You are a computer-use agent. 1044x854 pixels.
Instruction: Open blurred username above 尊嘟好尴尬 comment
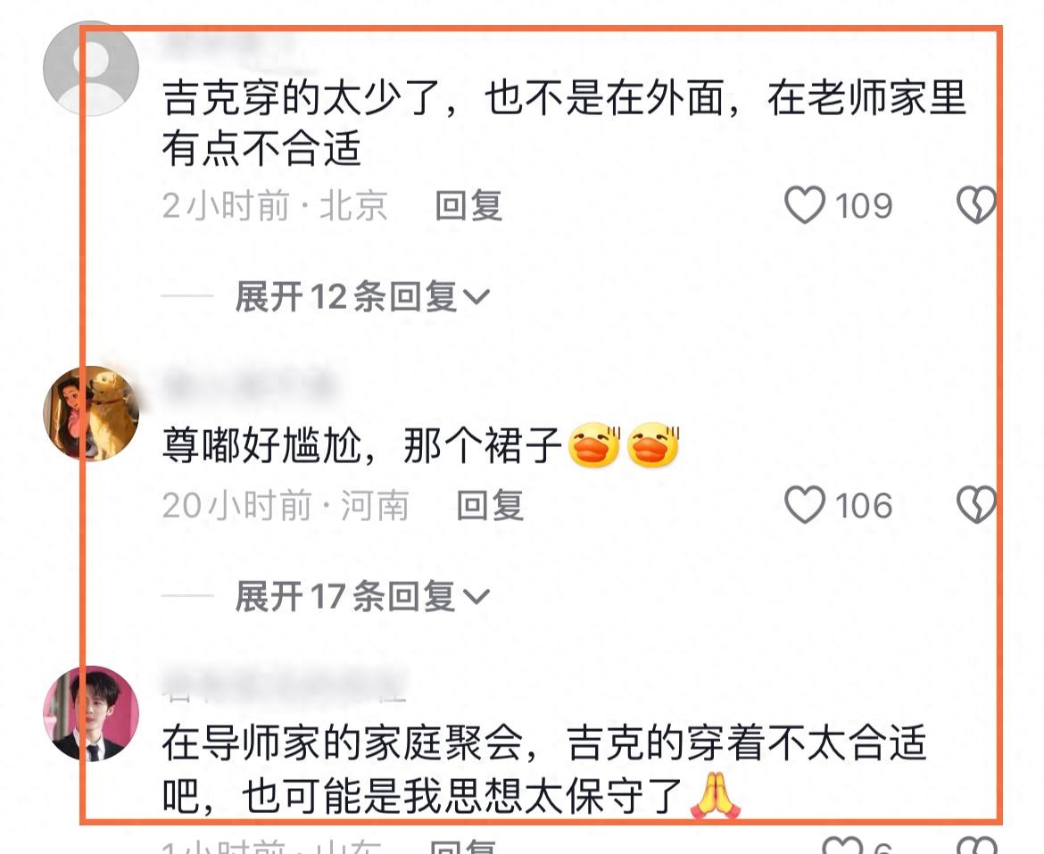(x=248, y=385)
